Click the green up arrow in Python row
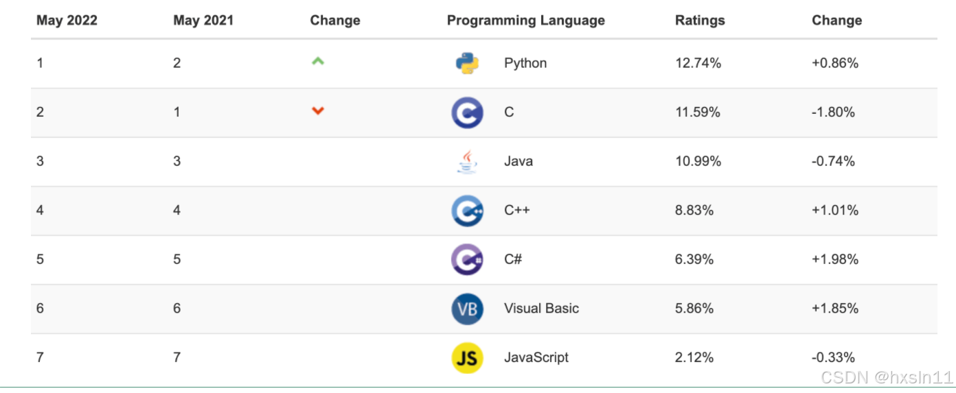 point(317,61)
